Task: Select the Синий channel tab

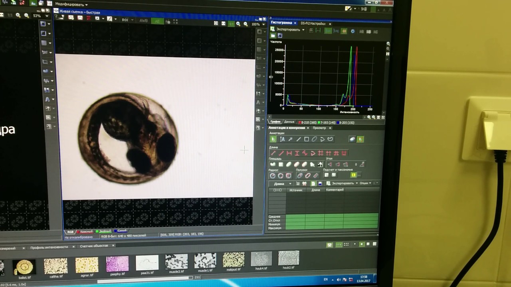Action: tap(121, 230)
